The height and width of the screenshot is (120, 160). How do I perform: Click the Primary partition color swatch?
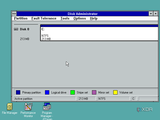point(18,92)
